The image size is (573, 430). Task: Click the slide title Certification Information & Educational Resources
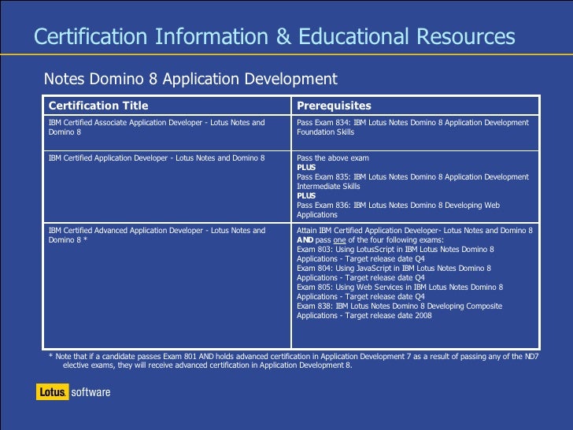(x=275, y=36)
